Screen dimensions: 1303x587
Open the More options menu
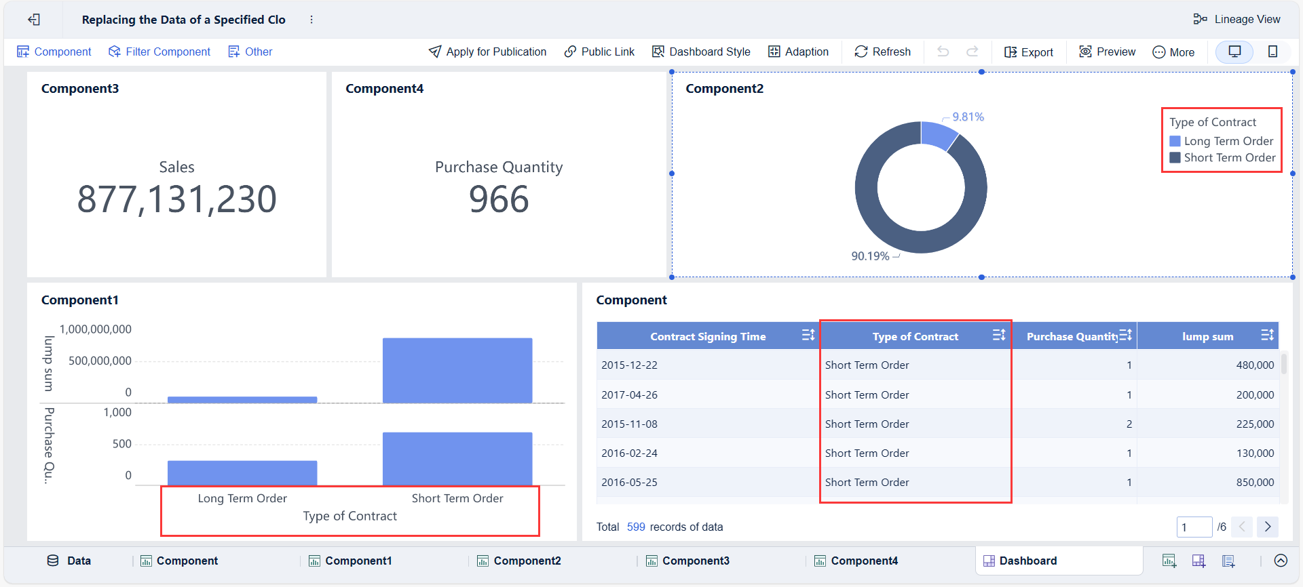(x=1173, y=52)
